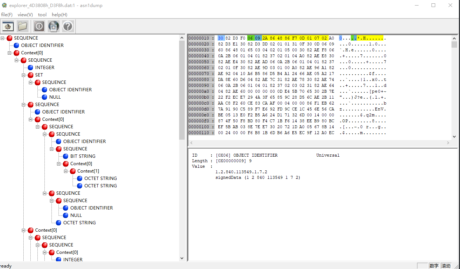
Task: Open the file(F) menu
Action: click(x=7, y=15)
